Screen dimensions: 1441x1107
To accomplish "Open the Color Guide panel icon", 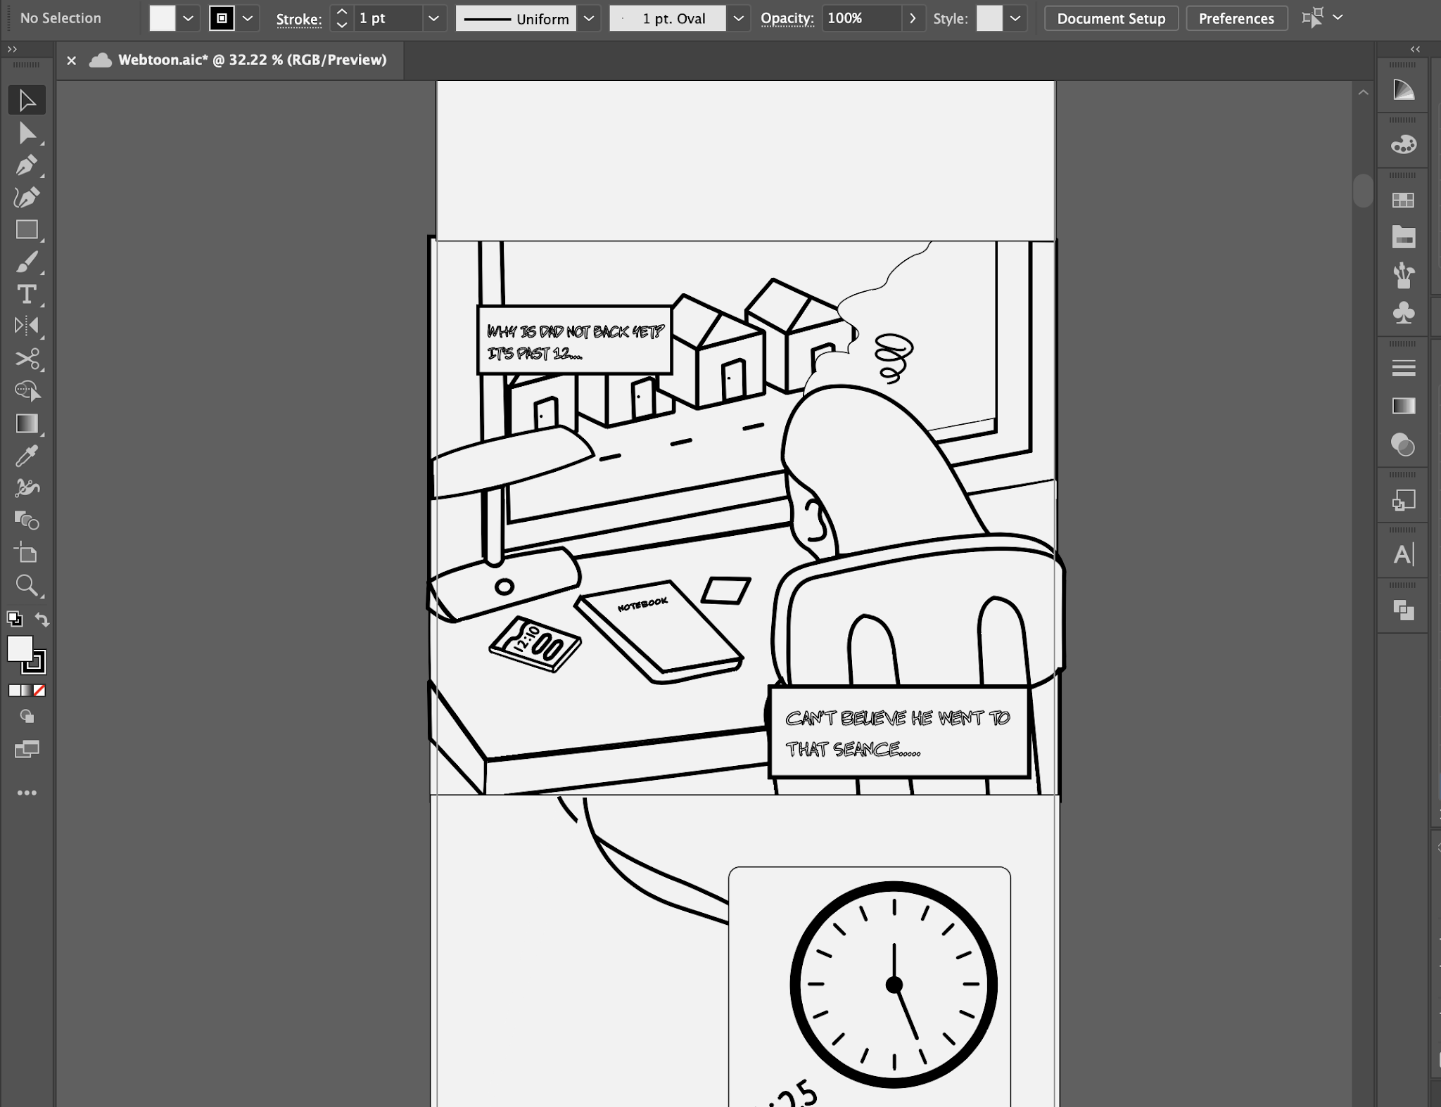I will pyautogui.click(x=1403, y=90).
